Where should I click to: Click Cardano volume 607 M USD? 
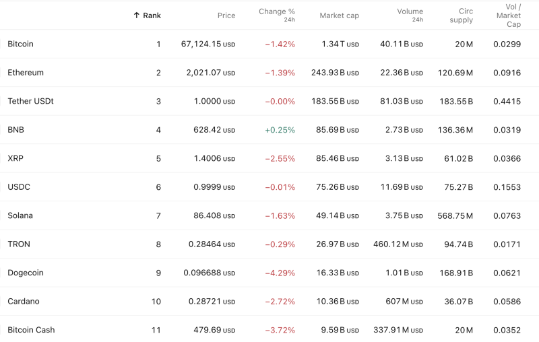pyautogui.click(x=404, y=301)
